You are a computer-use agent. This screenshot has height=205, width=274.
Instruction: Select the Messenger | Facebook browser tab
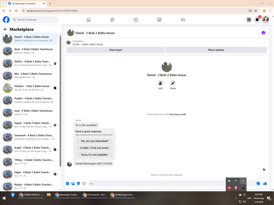click(26, 3)
